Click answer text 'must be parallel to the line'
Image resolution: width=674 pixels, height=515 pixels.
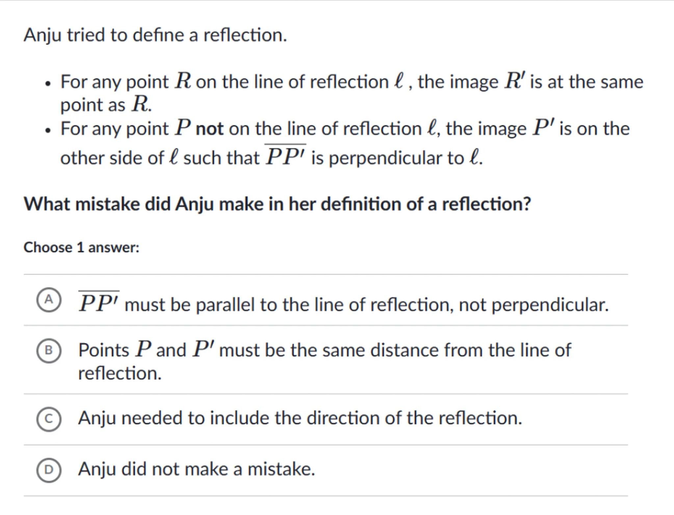pos(366,305)
